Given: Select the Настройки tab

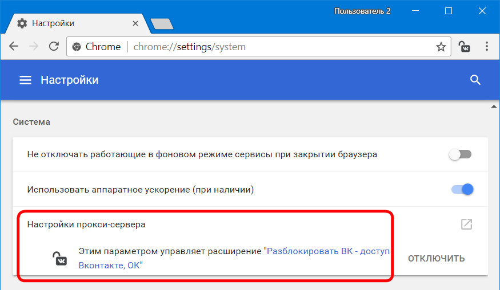Looking at the screenshot, I should [x=77, y=23].
